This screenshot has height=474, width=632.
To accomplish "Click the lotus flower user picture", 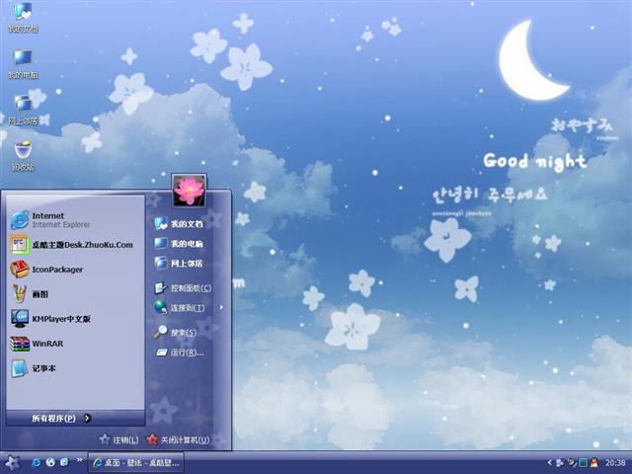I will [x=189, y=191].
